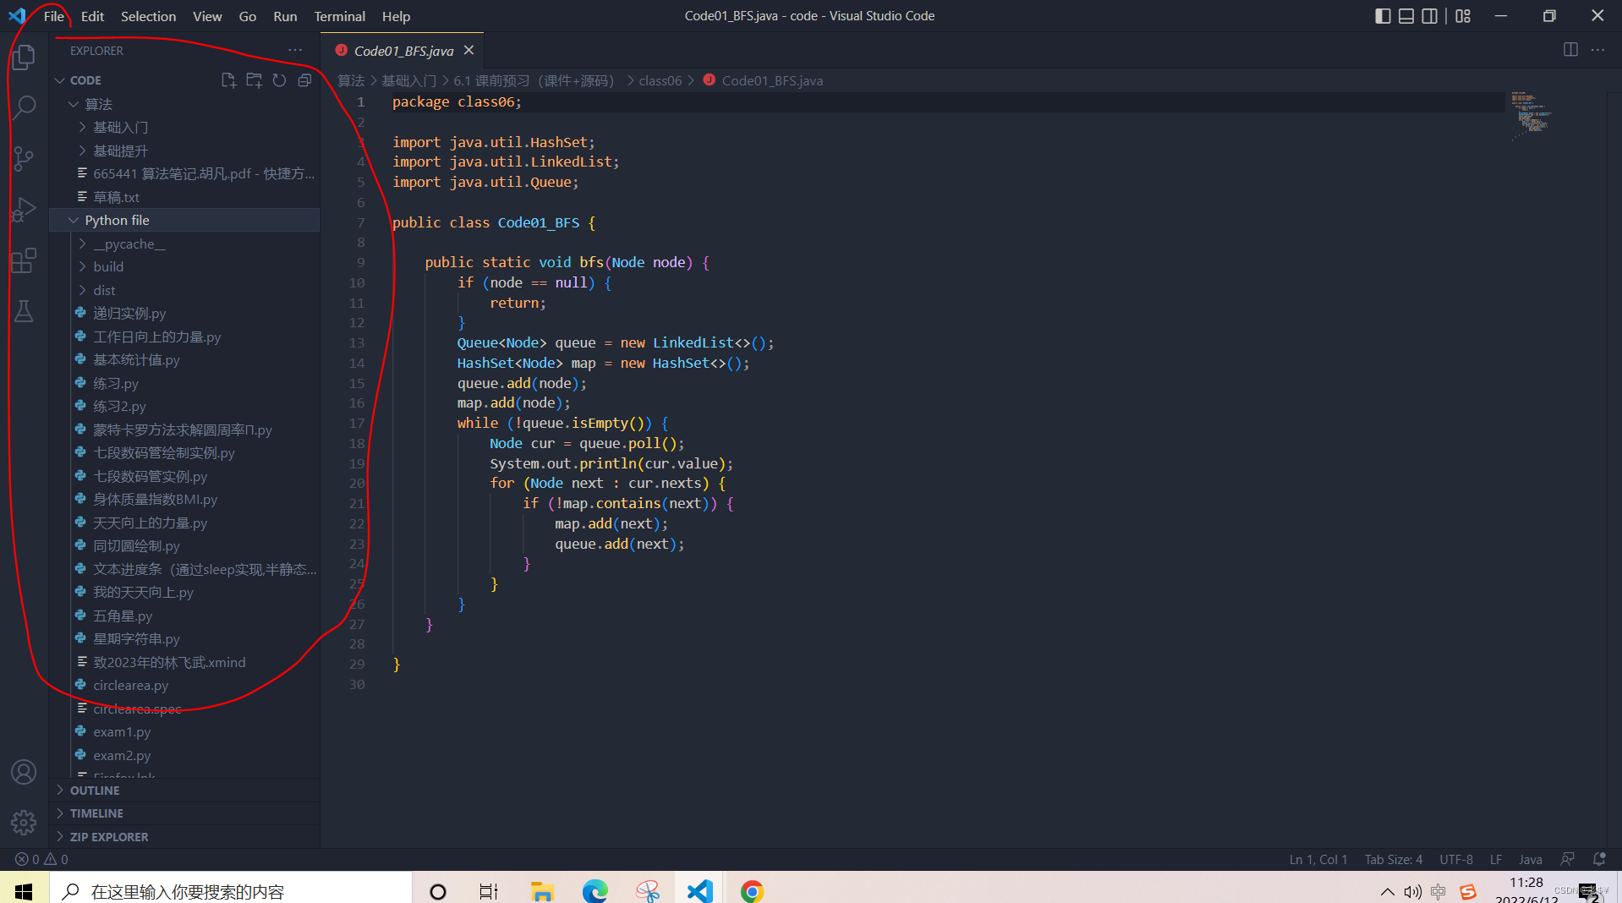The height and width of the screenshot is (903, 1622).
Task: Split the editor to the right
Action: [x=1570, y=50]
